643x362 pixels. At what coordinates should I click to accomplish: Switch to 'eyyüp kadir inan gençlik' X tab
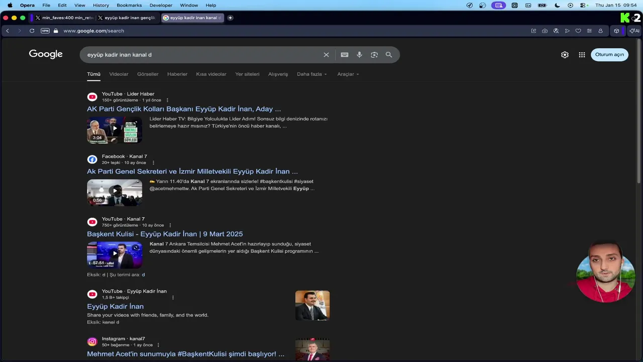pyautogui.click(x=127, y=18)
